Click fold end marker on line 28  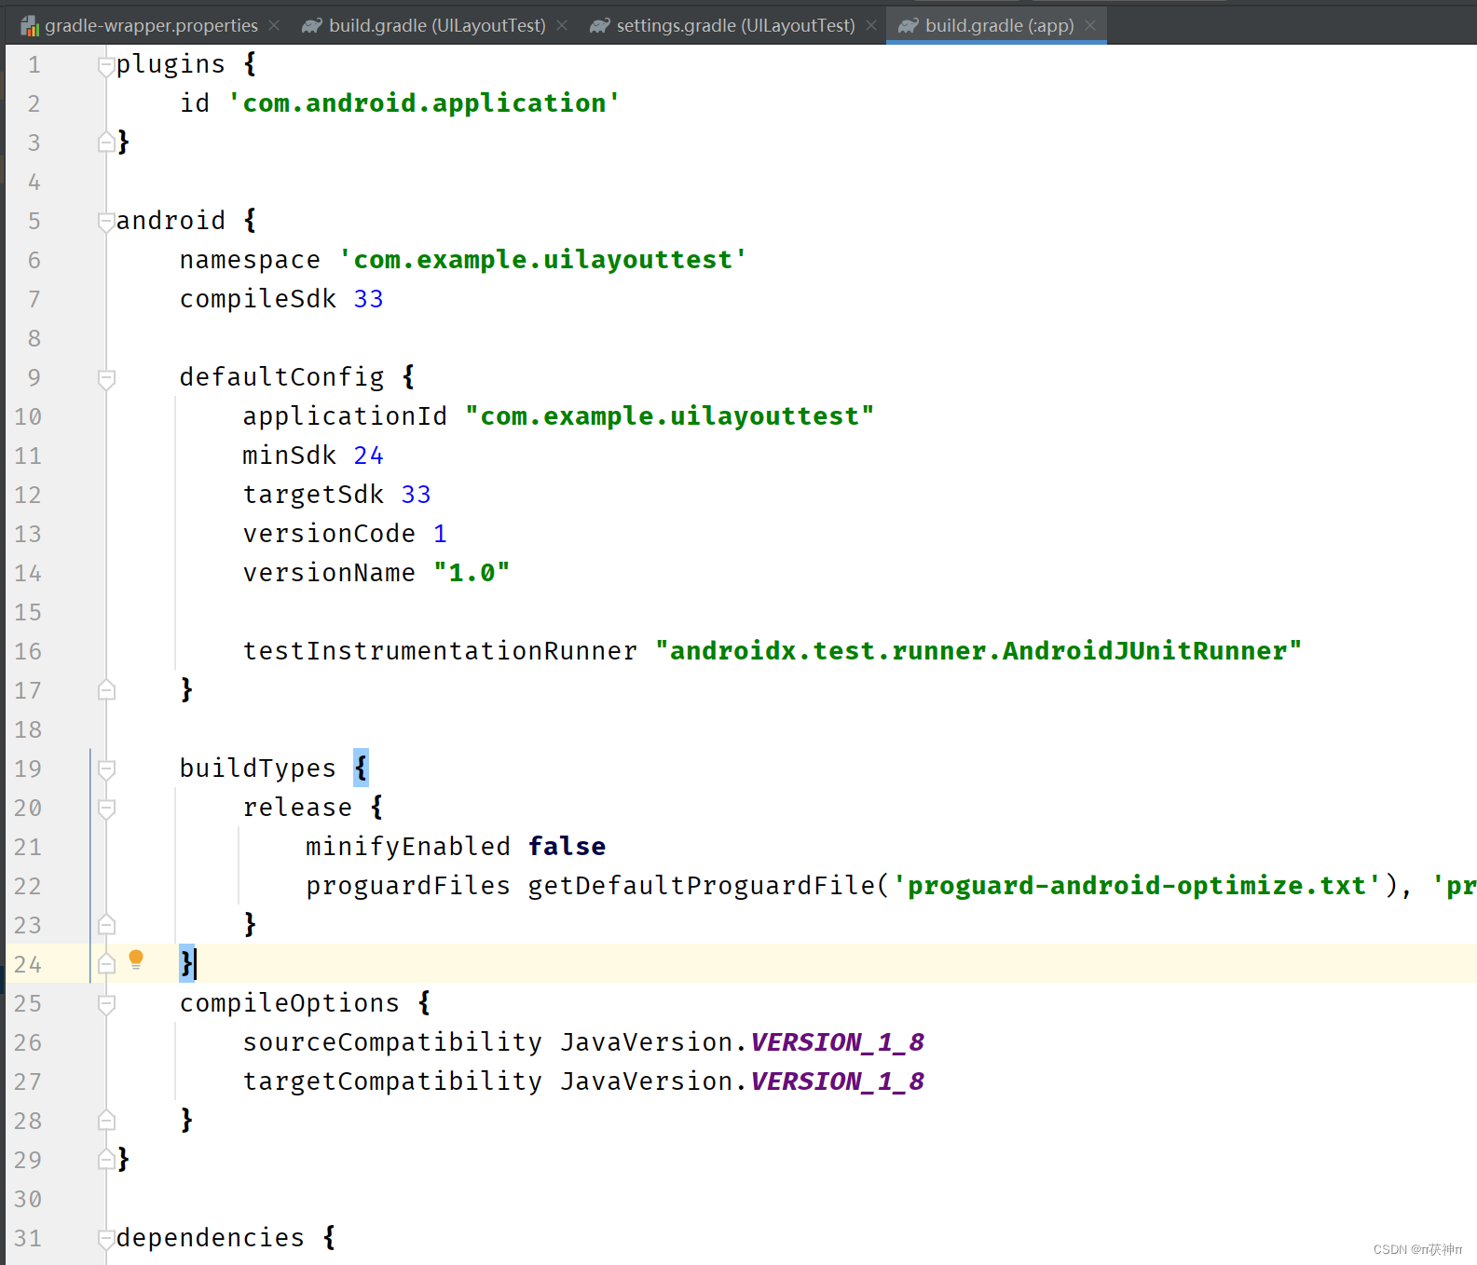coord(106,1121)
